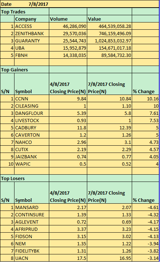
Task: Select the WAPIC symbol cell
Action: 32,164
